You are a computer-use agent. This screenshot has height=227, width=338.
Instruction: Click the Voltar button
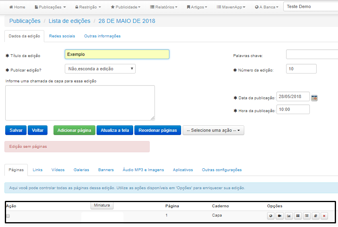click(38, 131)
